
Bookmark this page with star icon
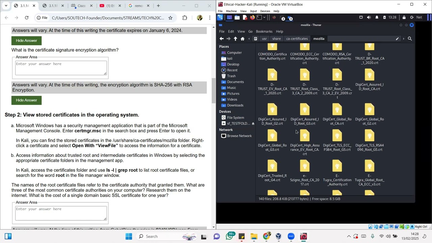(x=170, y=18)
